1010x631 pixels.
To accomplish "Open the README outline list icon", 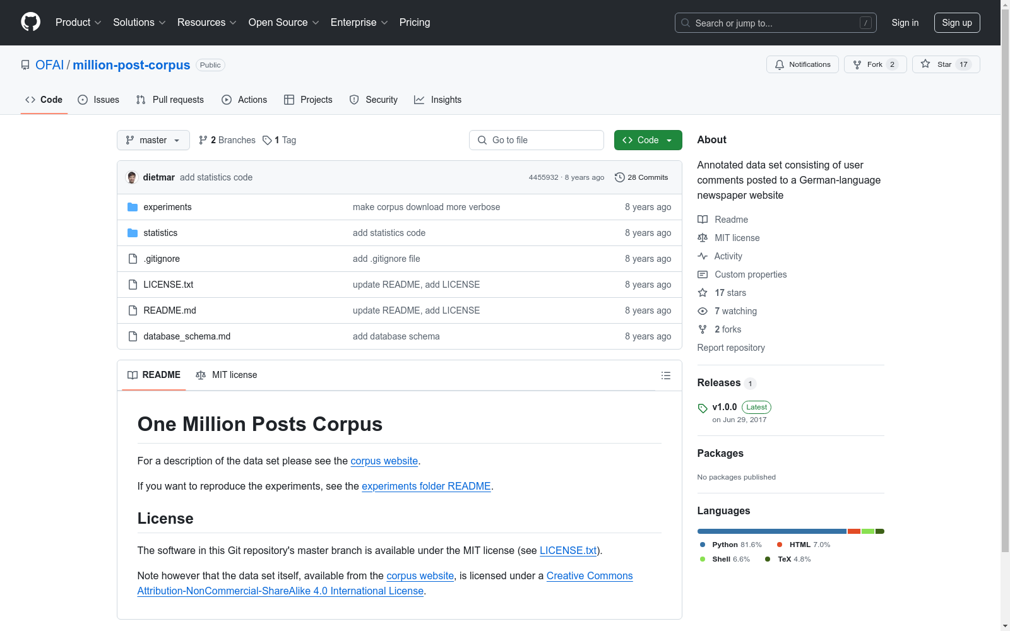I will [x=666, y=375].
